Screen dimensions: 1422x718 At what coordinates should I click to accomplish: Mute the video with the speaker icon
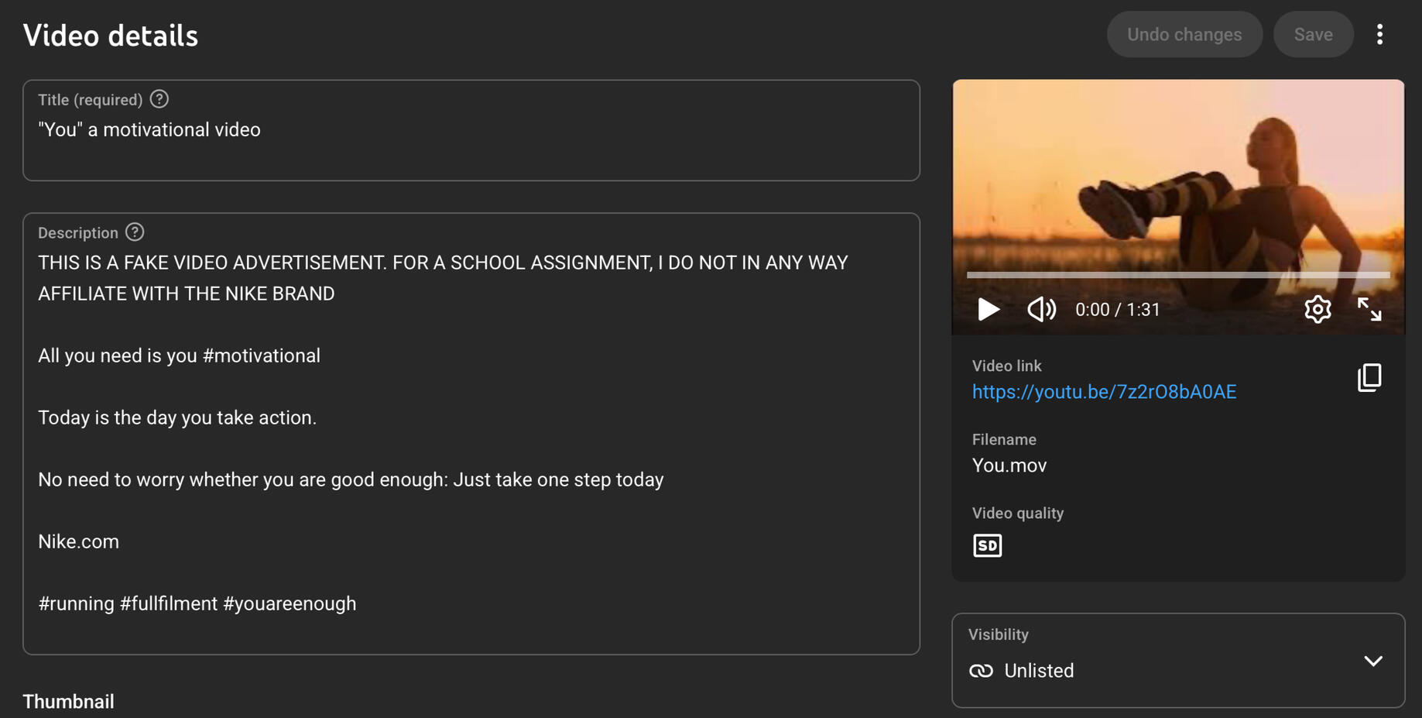(1041, 310)
